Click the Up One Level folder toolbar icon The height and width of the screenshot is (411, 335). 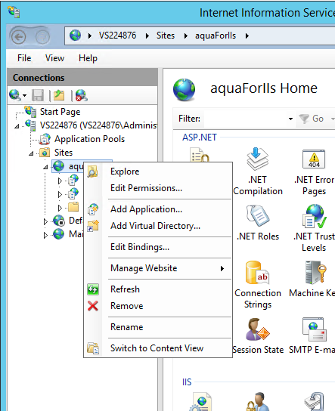tap(59, 95)
